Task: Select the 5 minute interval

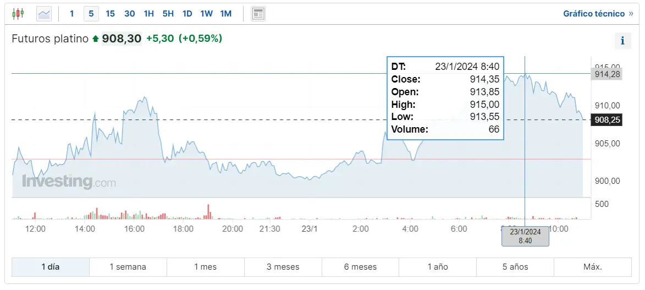Action: click(91, 14)
